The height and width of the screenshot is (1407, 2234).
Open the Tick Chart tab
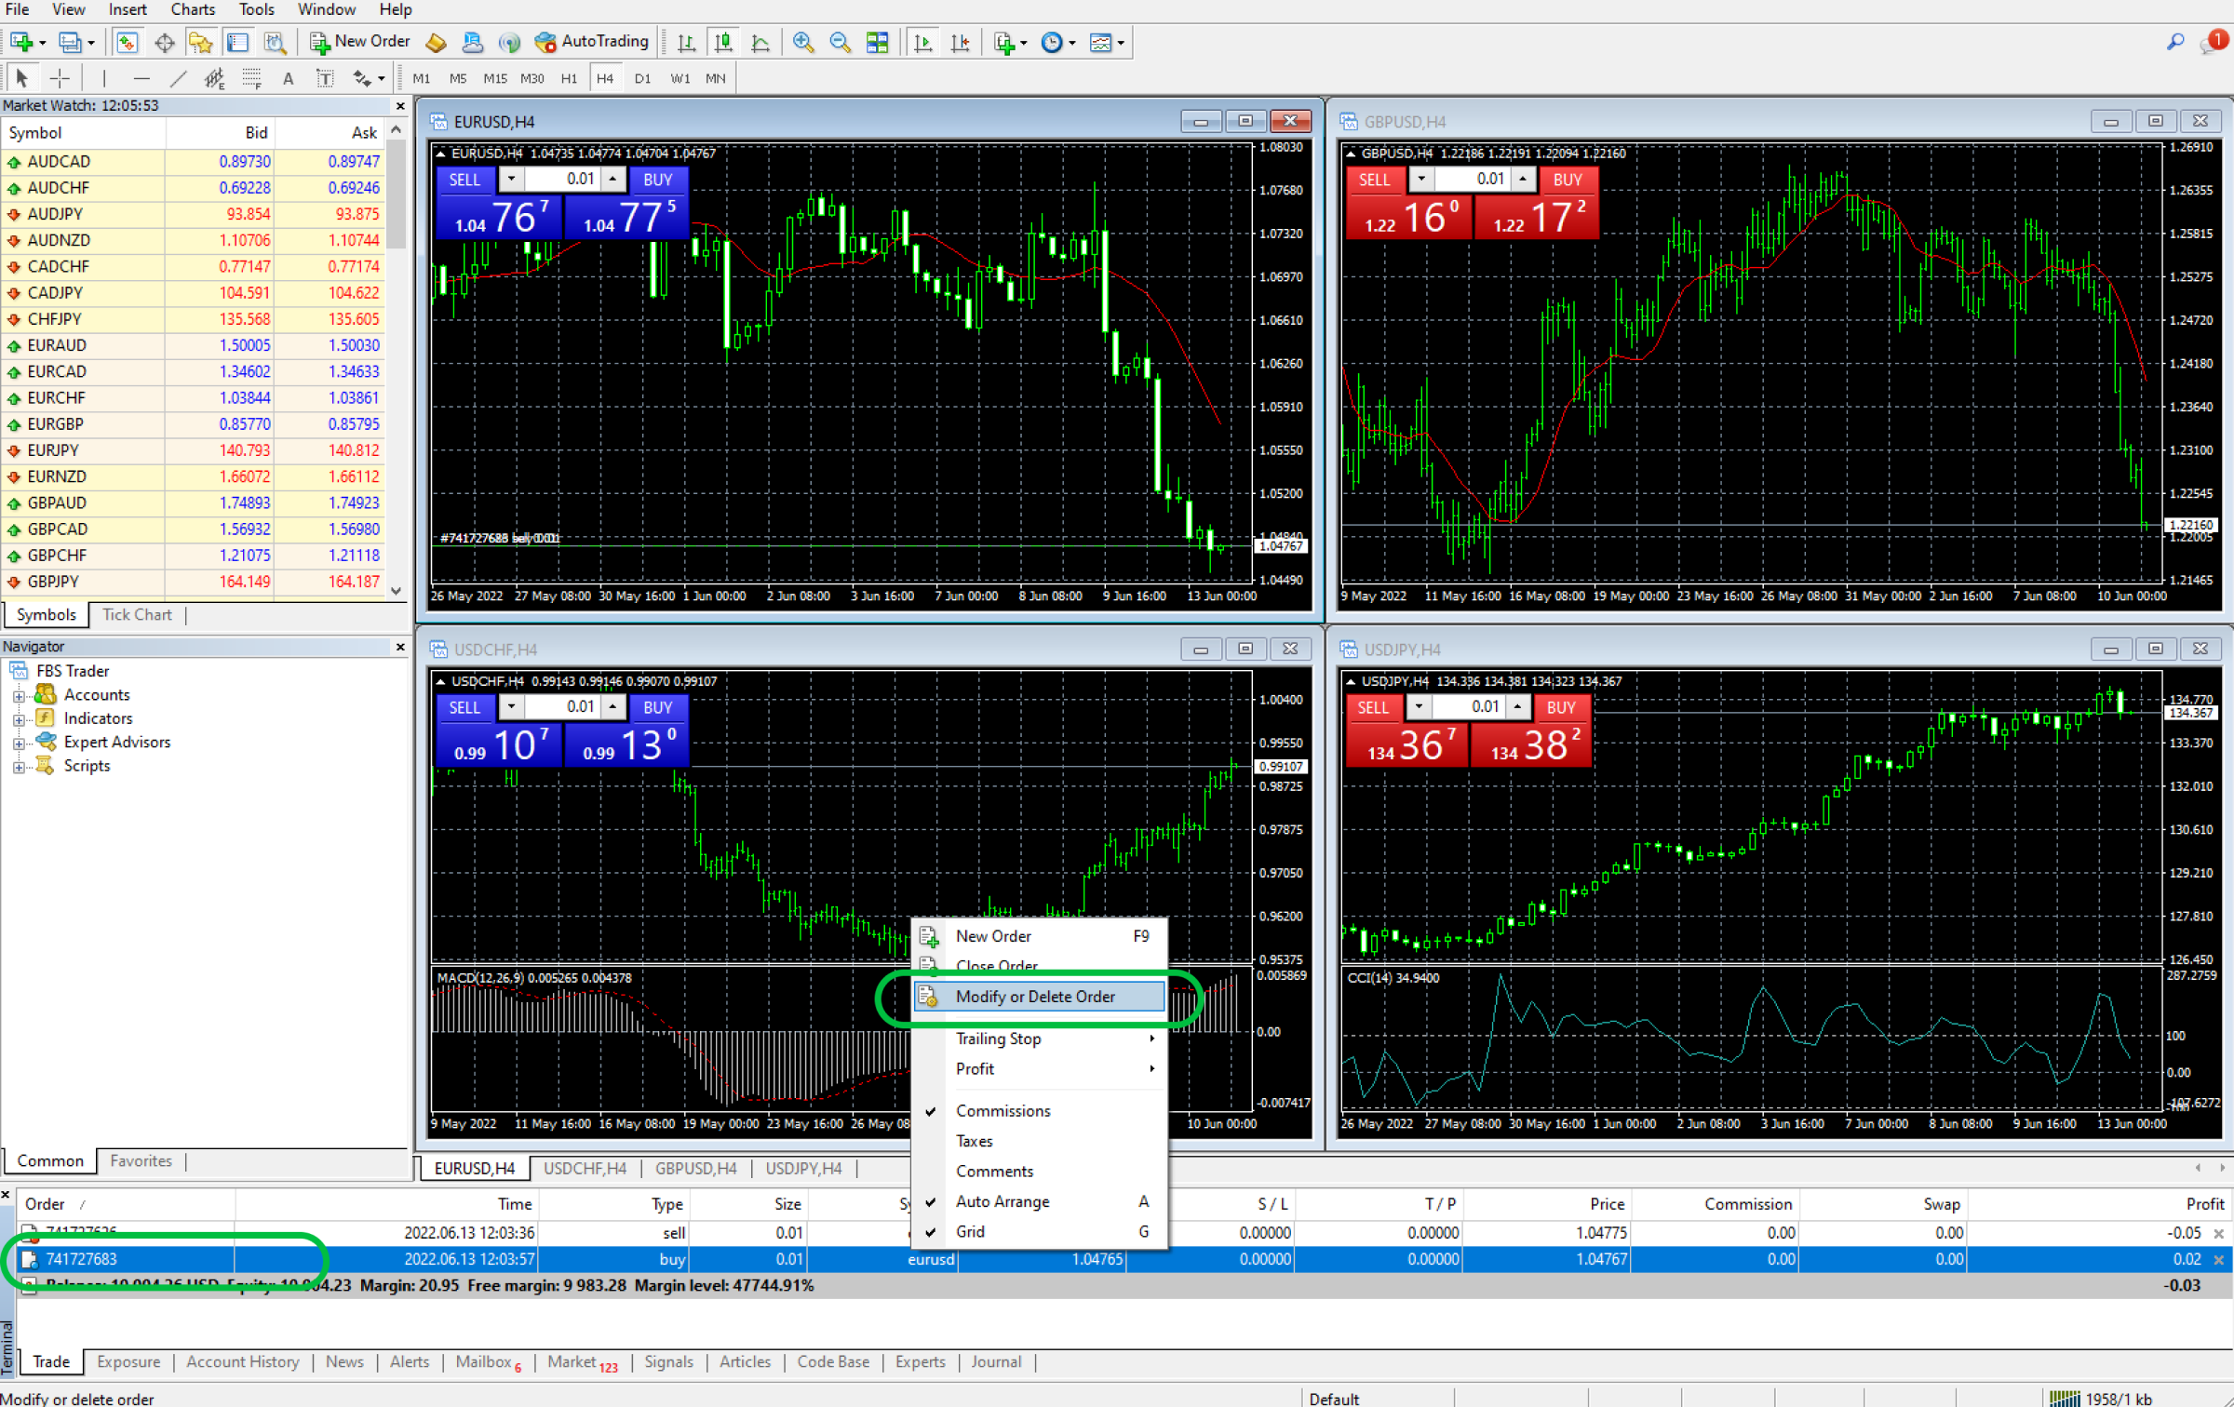click(137, 615)
